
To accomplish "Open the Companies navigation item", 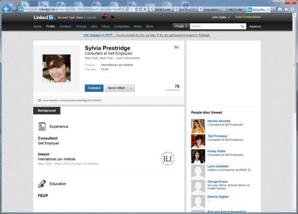I will point(121,26).
